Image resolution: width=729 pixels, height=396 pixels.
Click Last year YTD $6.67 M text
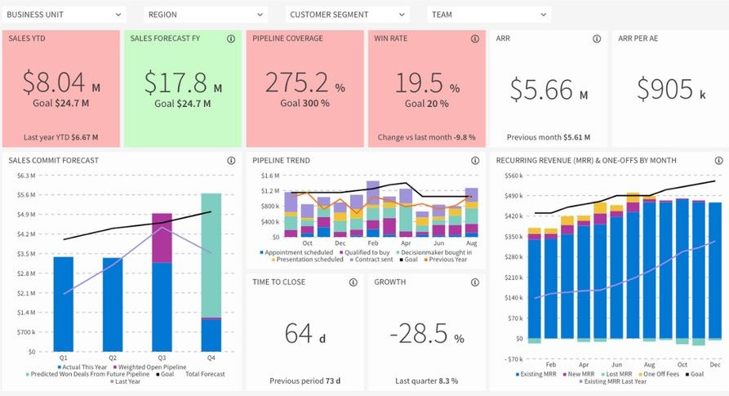point(61,137)
